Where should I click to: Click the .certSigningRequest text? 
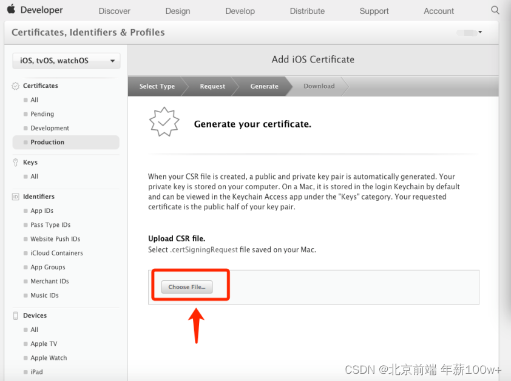(204, 250)
